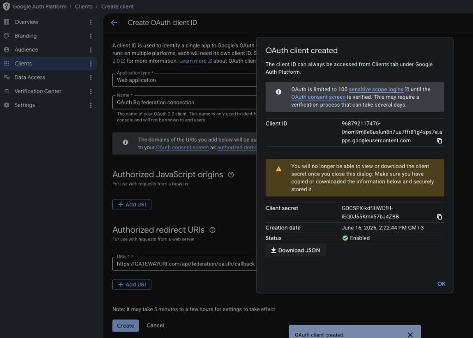Click the Clients grid icon in sidebar
The image size is (473, 338).
pos(6,64)
